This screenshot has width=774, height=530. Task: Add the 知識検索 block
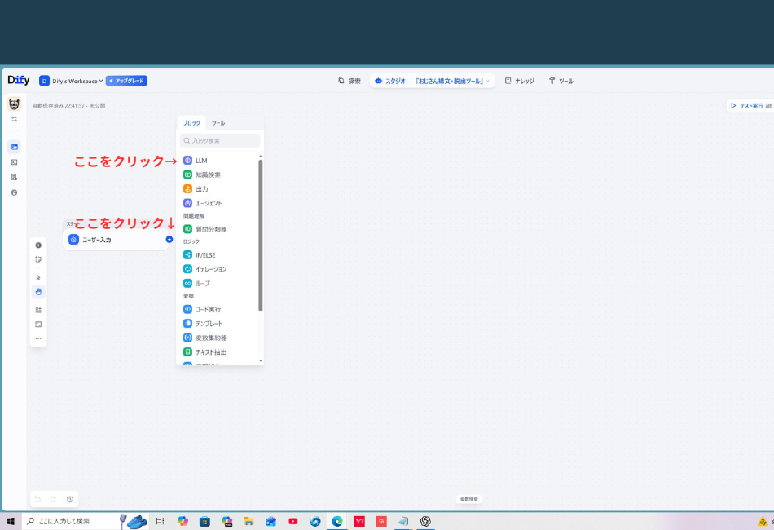207,174
